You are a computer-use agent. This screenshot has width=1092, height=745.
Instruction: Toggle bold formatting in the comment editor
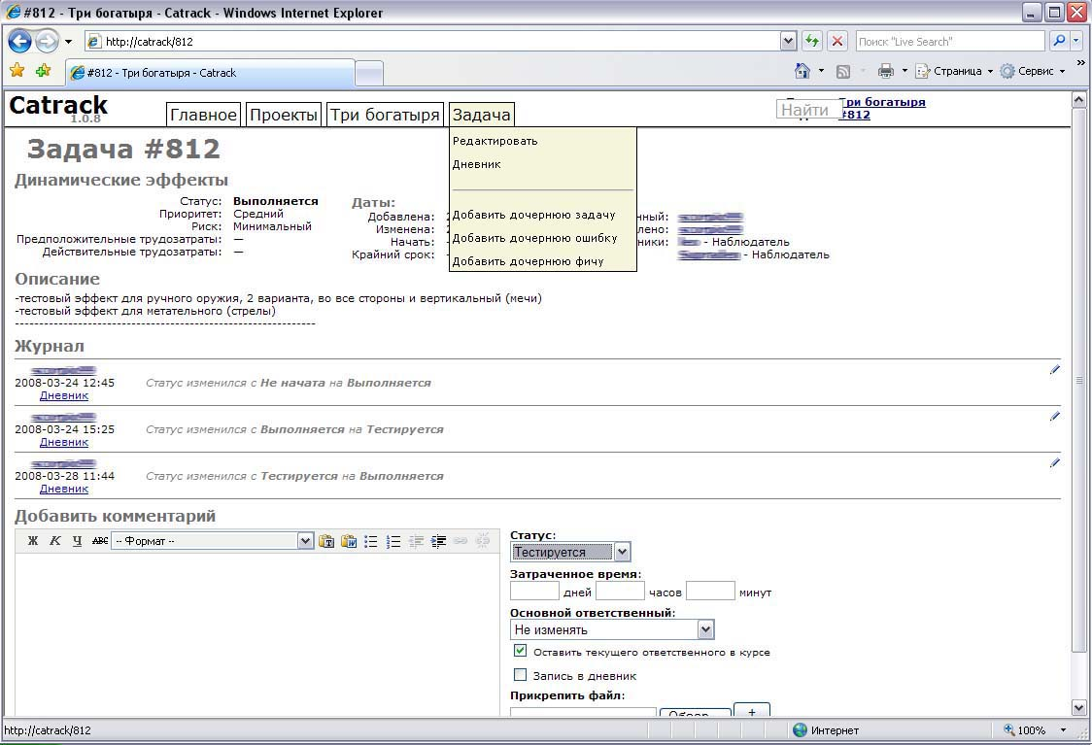point(33,541)
